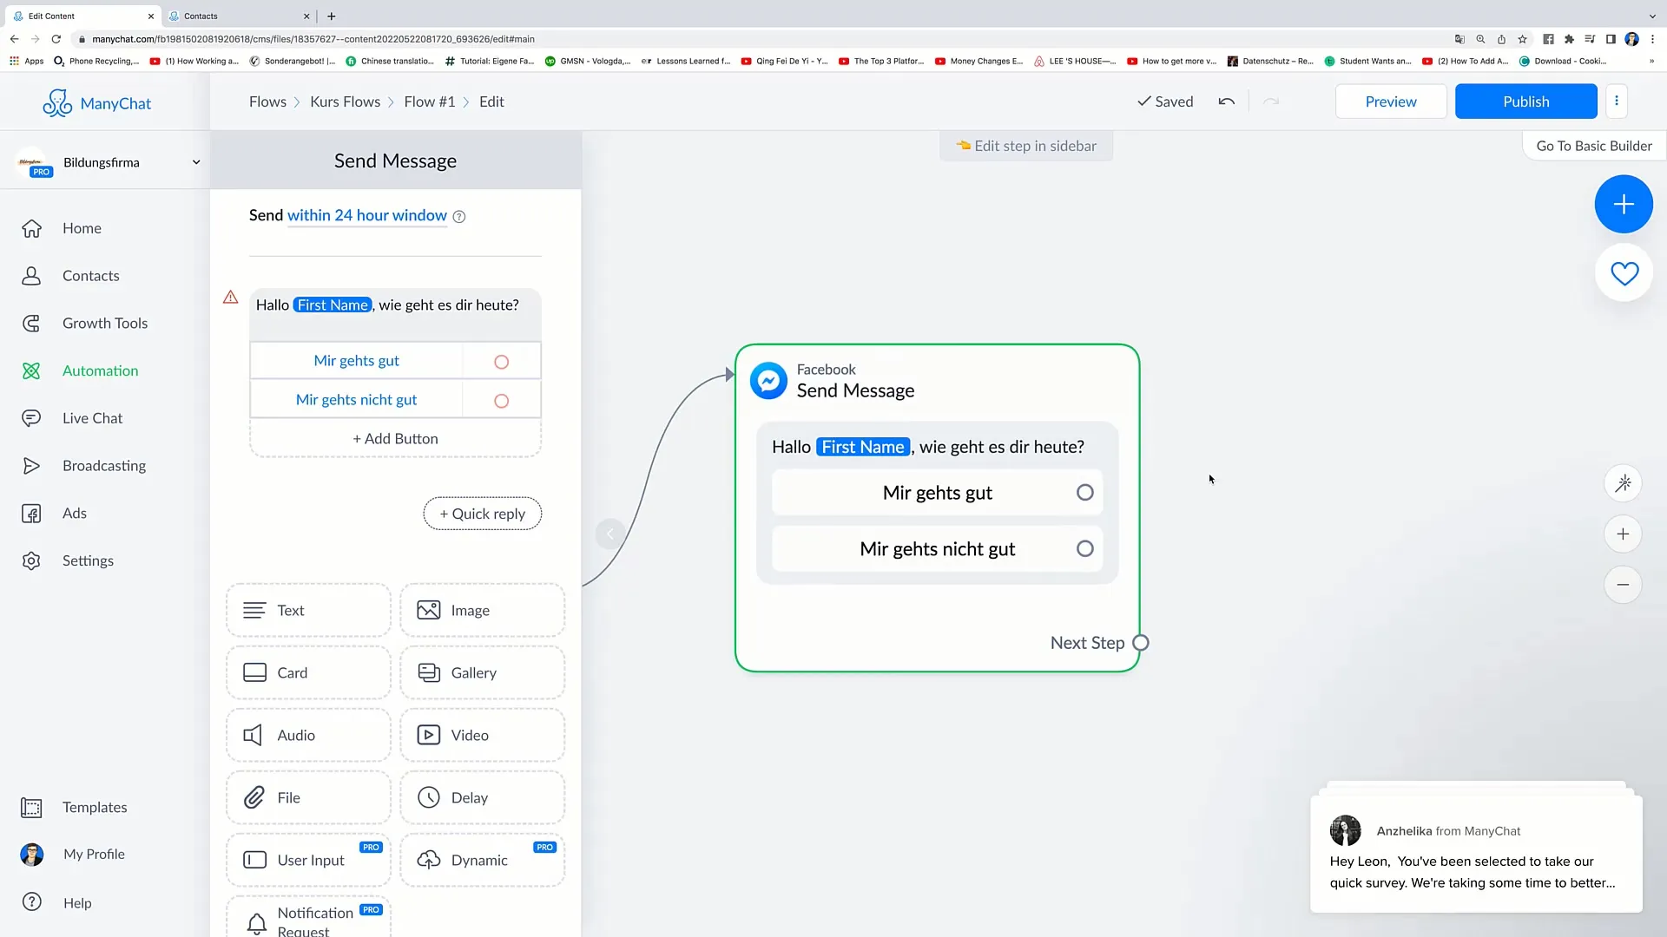Open a new browser tab
1667x937 pixels.
tap(331, 16)
